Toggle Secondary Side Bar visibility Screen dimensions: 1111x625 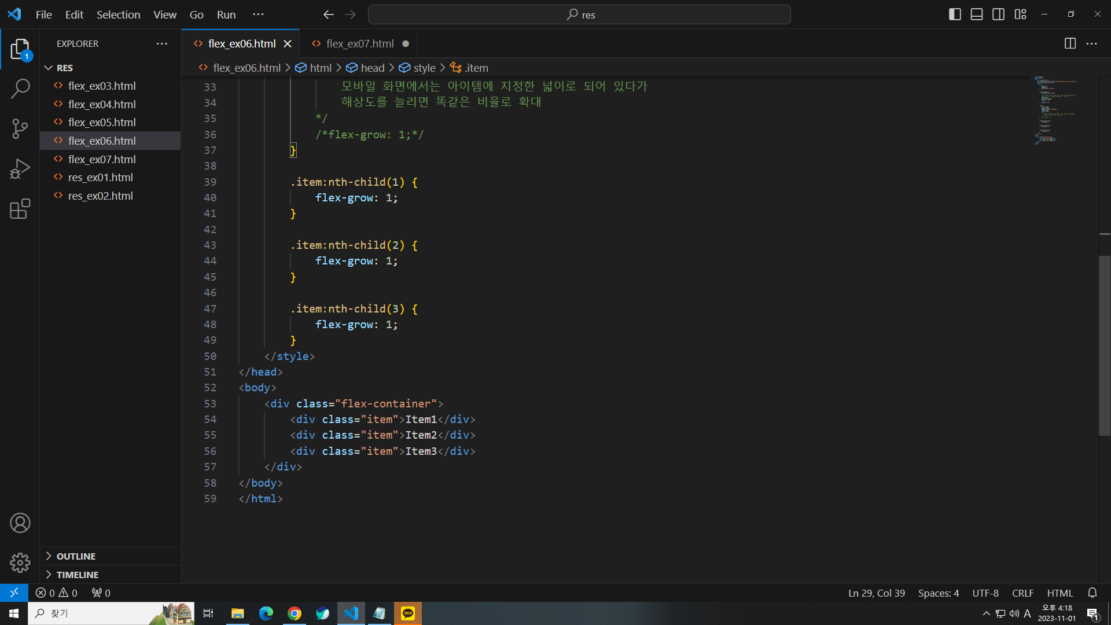(x=998, y=14)
